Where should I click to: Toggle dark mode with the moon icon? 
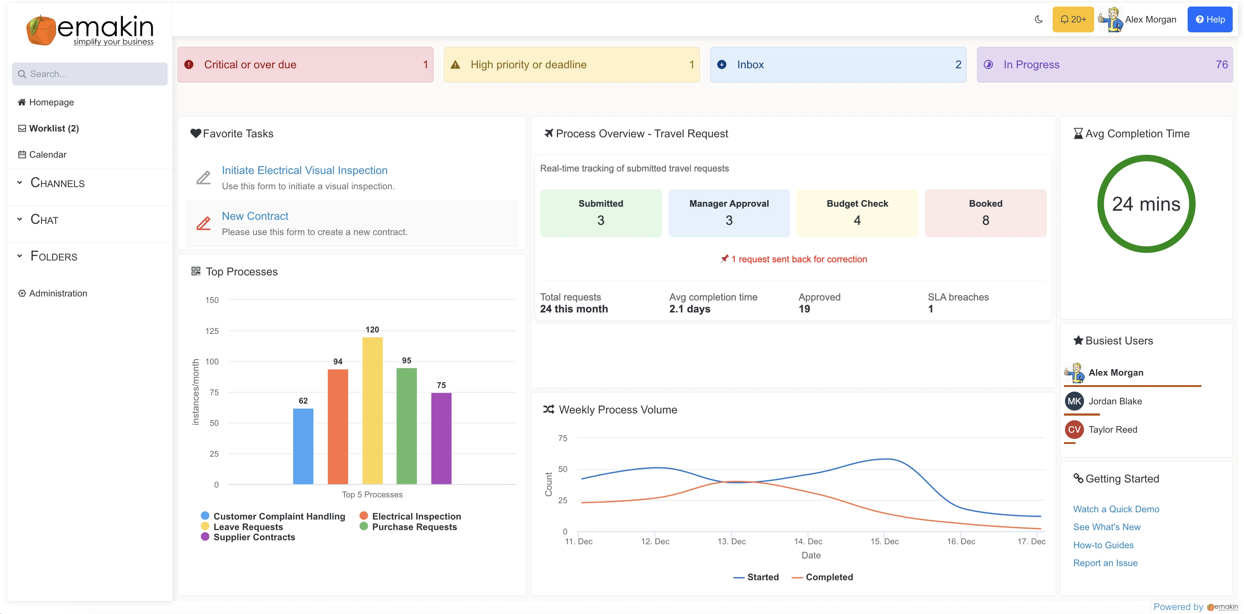click(1038, 19)
